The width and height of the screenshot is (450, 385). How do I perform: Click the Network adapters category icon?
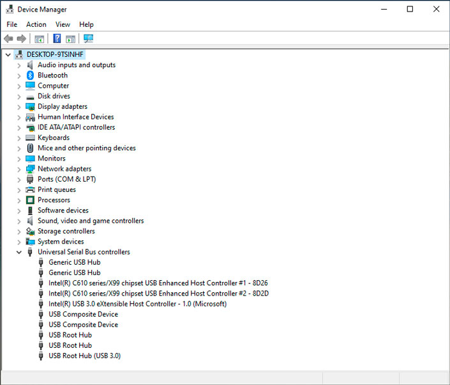click(x=30, y=169)
